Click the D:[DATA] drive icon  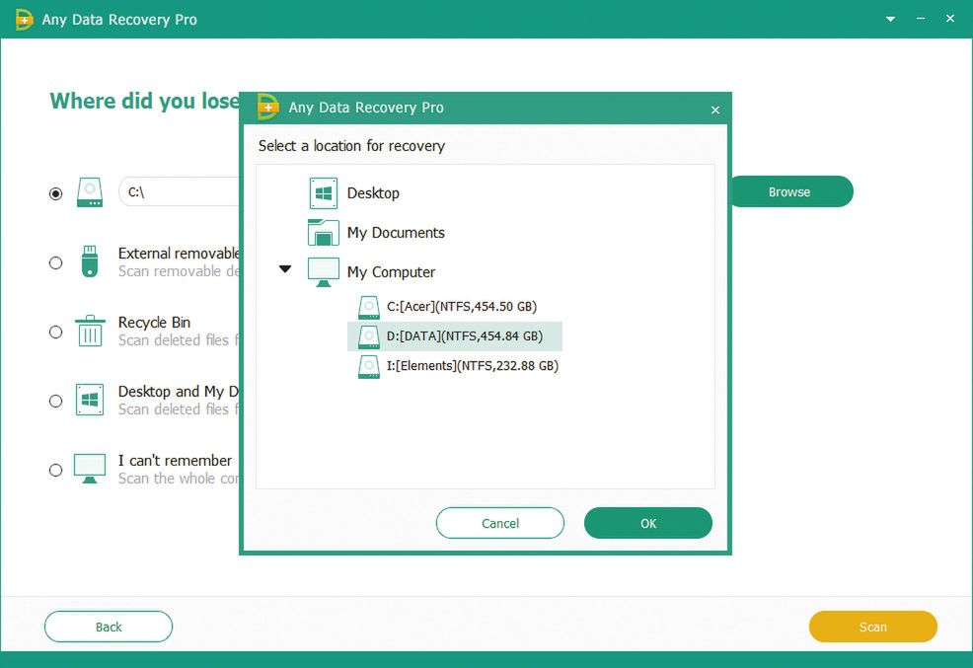pyautogui.click(x=369, y=336)
